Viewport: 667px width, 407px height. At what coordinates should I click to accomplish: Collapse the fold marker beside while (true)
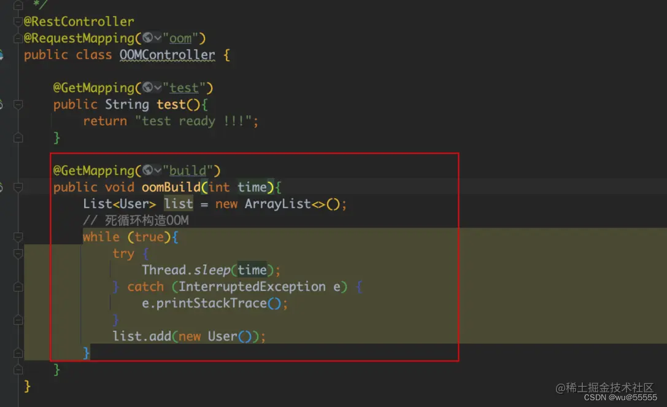pyautogui.click(x=18, y=237)
